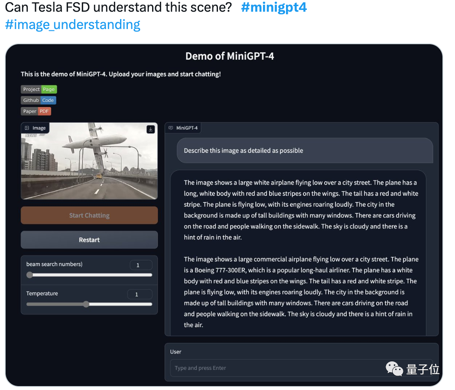The image size is (455, 390).
Task: Click the uploaded airplane image thumbnail
Action: point(89,161)
